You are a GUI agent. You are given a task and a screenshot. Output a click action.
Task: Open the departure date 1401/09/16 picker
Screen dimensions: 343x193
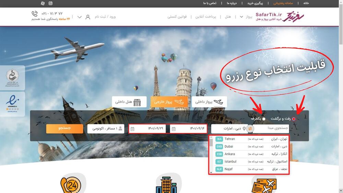click(188, 129)
